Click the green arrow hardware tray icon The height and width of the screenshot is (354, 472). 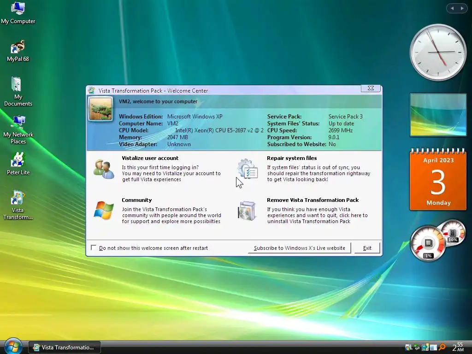coord(417,347)
